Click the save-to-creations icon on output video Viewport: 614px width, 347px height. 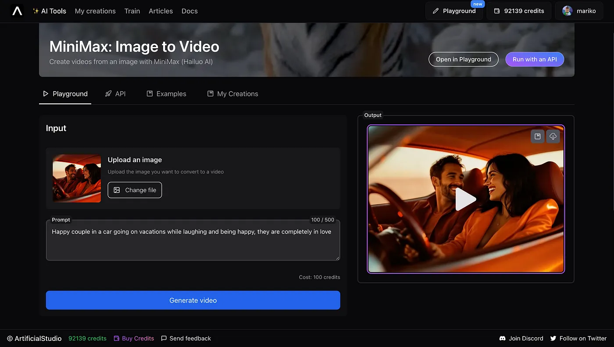pyautogui.click(x=538, y=136)
